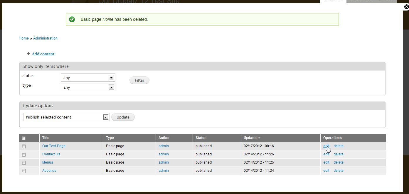Screen dimensions: 409x194
Task: Open the Contact Us title link
Action: click(x=51, y=154)
